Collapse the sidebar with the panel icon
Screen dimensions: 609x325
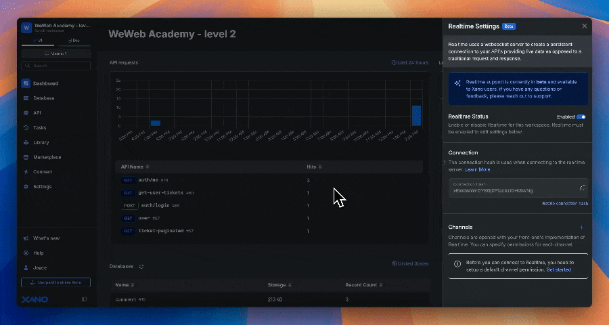tap(84, 299)
